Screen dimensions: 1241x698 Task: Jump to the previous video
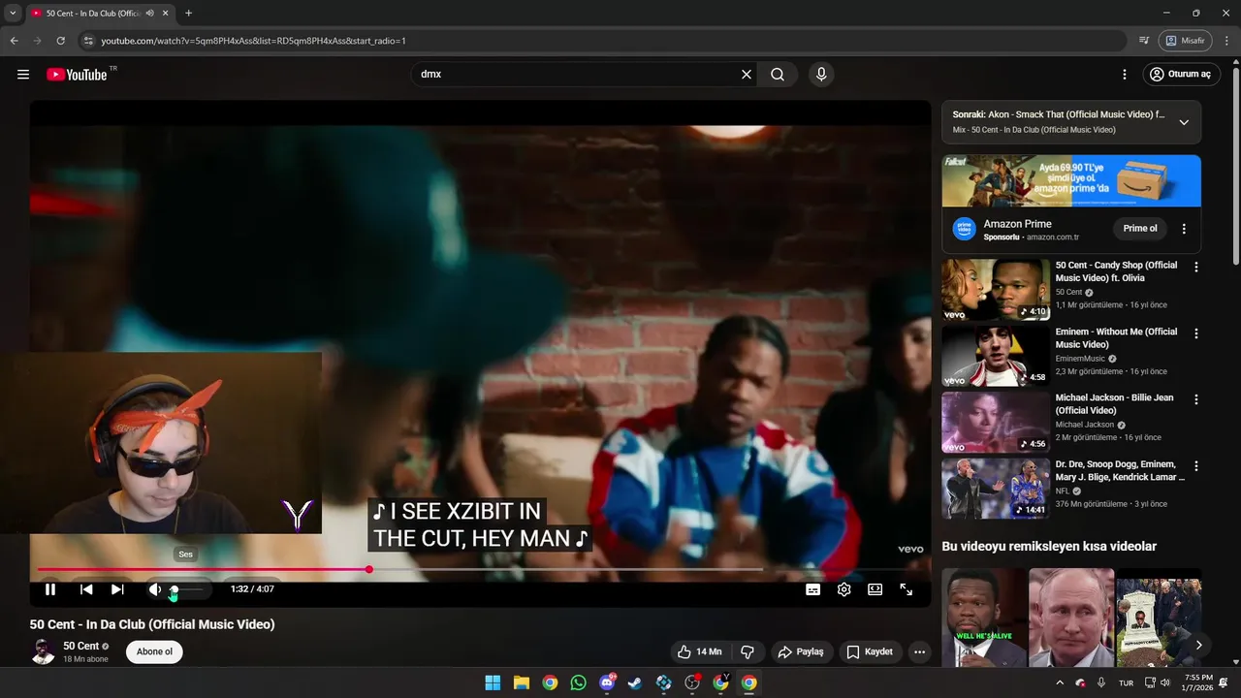[x=86, y=589]
